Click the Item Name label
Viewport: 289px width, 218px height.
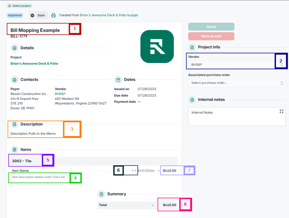point(20,171)
